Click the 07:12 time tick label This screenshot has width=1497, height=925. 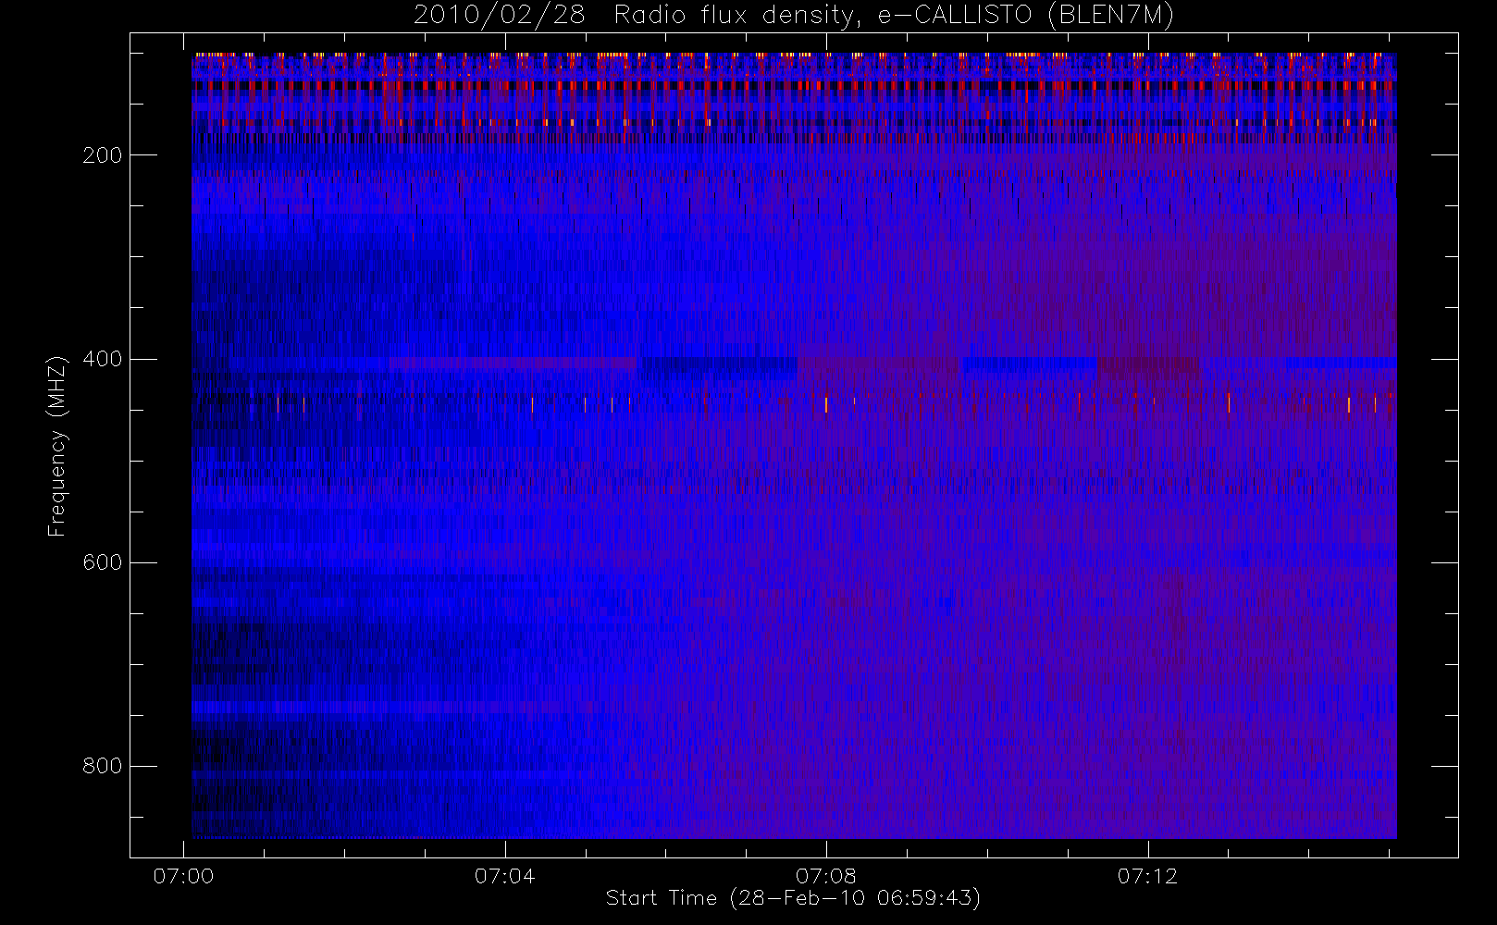point(1147,876)
